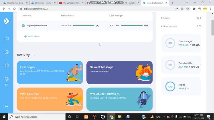
Task: Click the 39.4 MB bandwidth value
Action: 183,67
